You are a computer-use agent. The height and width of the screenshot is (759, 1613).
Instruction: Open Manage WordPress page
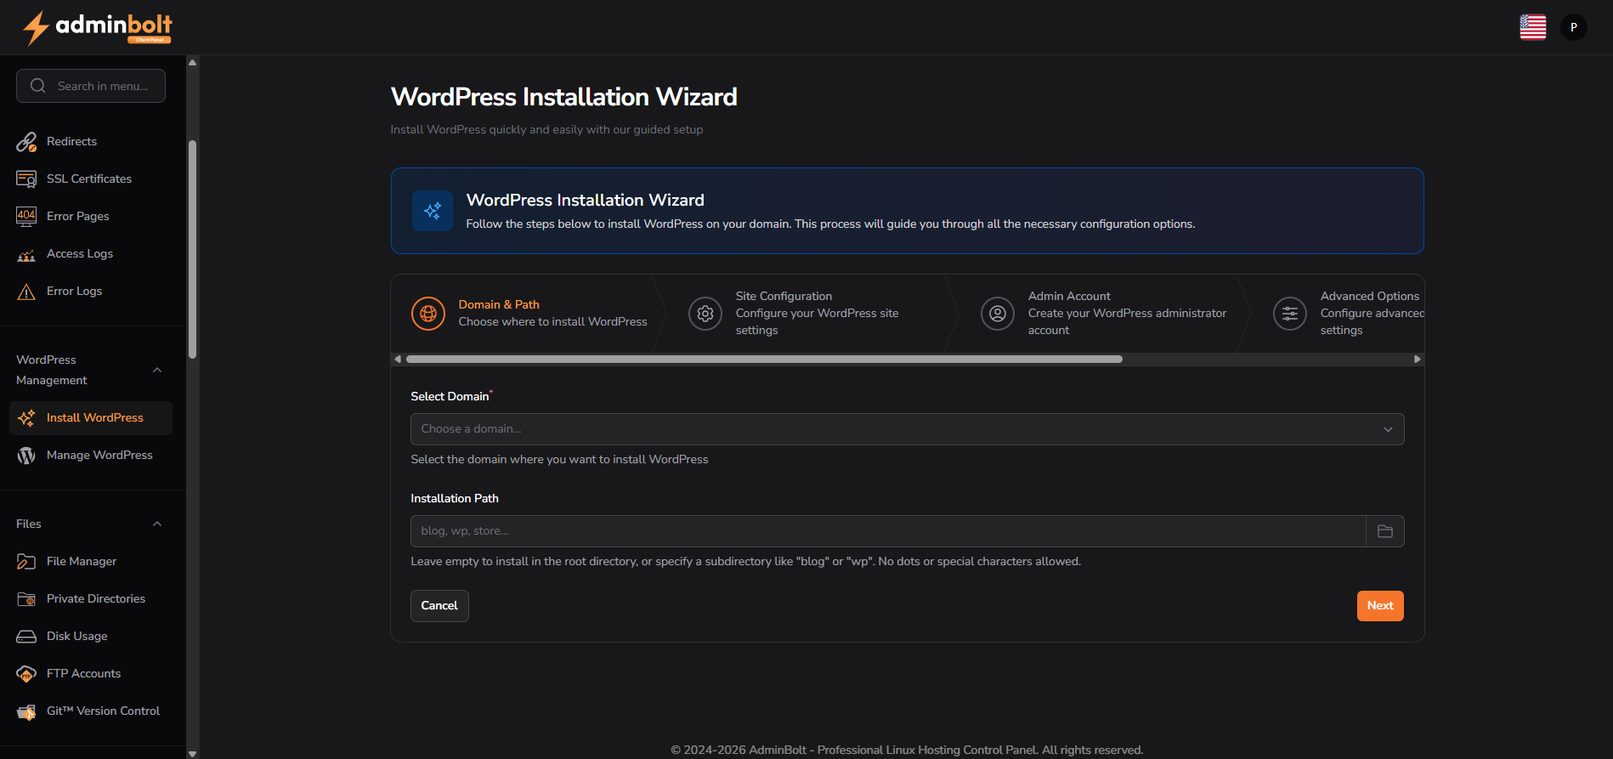tap(91, 456)
